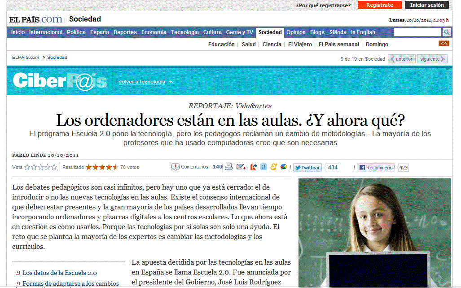Open the comments speech bubble icon
The image size is (461, 288).
[x=175, y=167]
